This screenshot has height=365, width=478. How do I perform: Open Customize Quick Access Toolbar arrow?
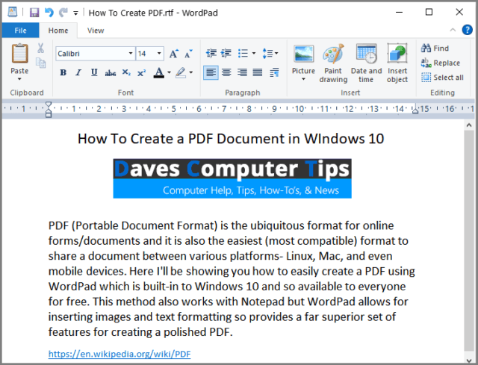tap(75, 13)
